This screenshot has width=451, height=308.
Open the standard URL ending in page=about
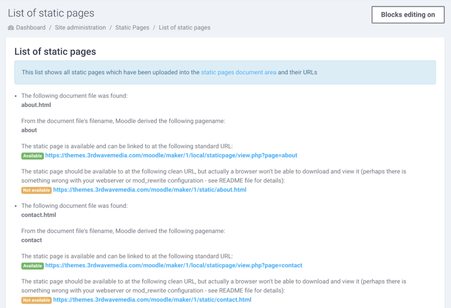[x=171, y=155]
